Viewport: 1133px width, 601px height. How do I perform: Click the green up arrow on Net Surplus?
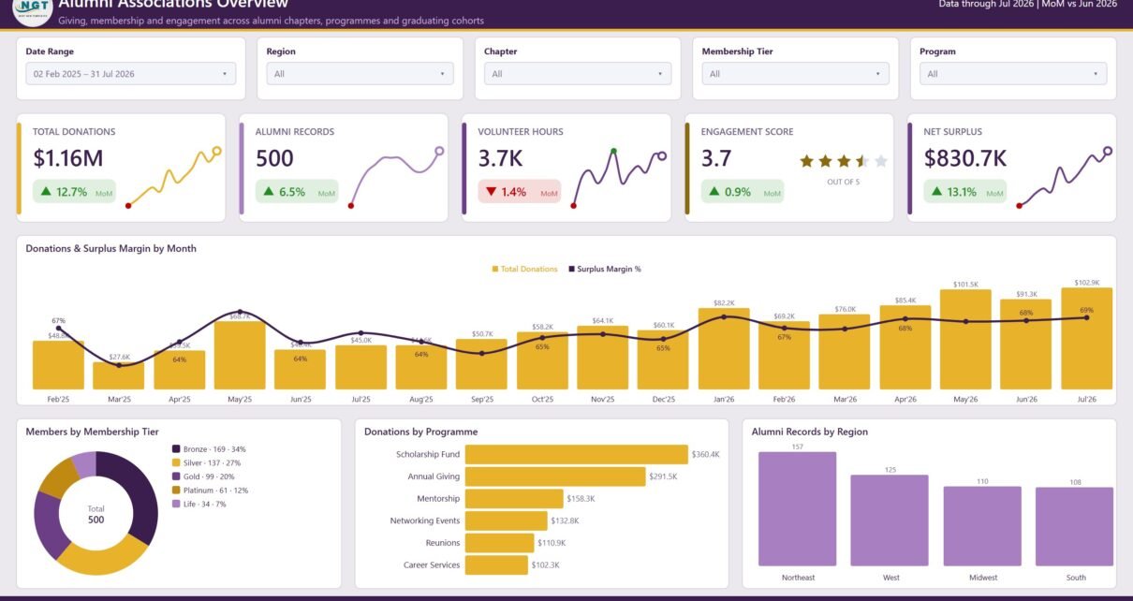[x=936, y=192]
